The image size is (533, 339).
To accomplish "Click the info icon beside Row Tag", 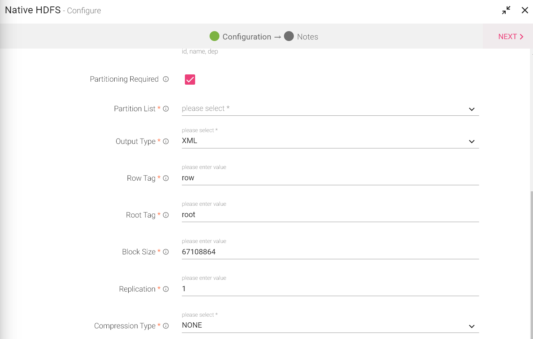I will click(166, 178).
